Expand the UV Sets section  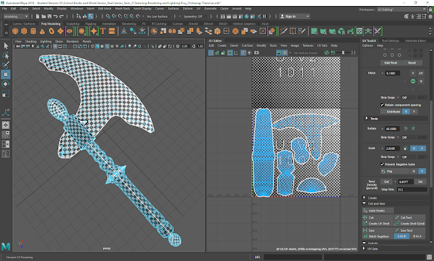(x=364, y=249)
